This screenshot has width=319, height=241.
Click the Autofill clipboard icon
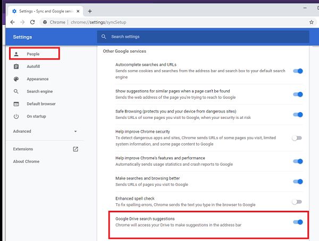coord(16,66)
